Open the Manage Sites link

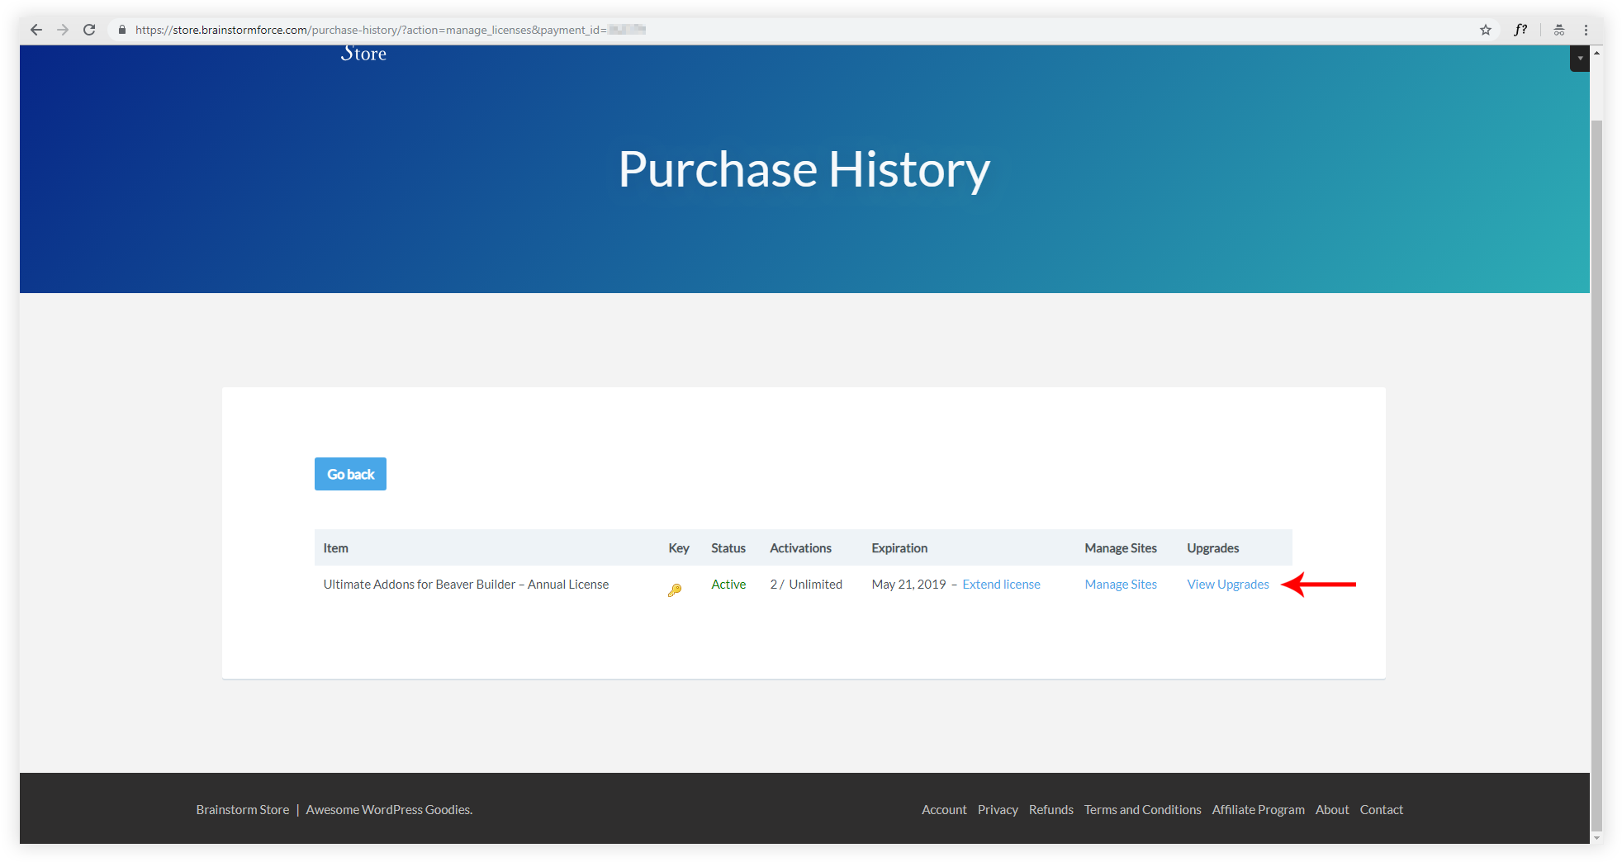pyautogui.click(x=1121, y=585)
